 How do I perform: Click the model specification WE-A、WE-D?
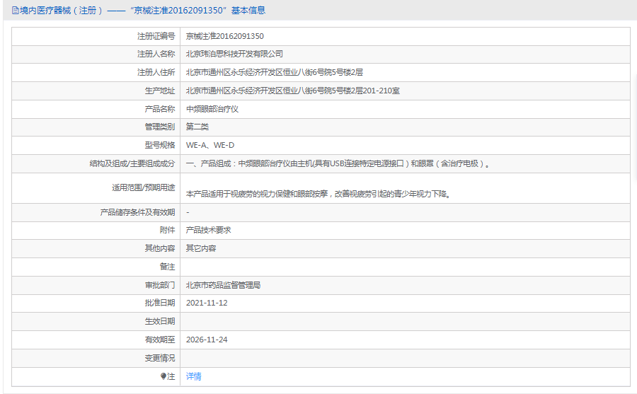coord(210,146)
